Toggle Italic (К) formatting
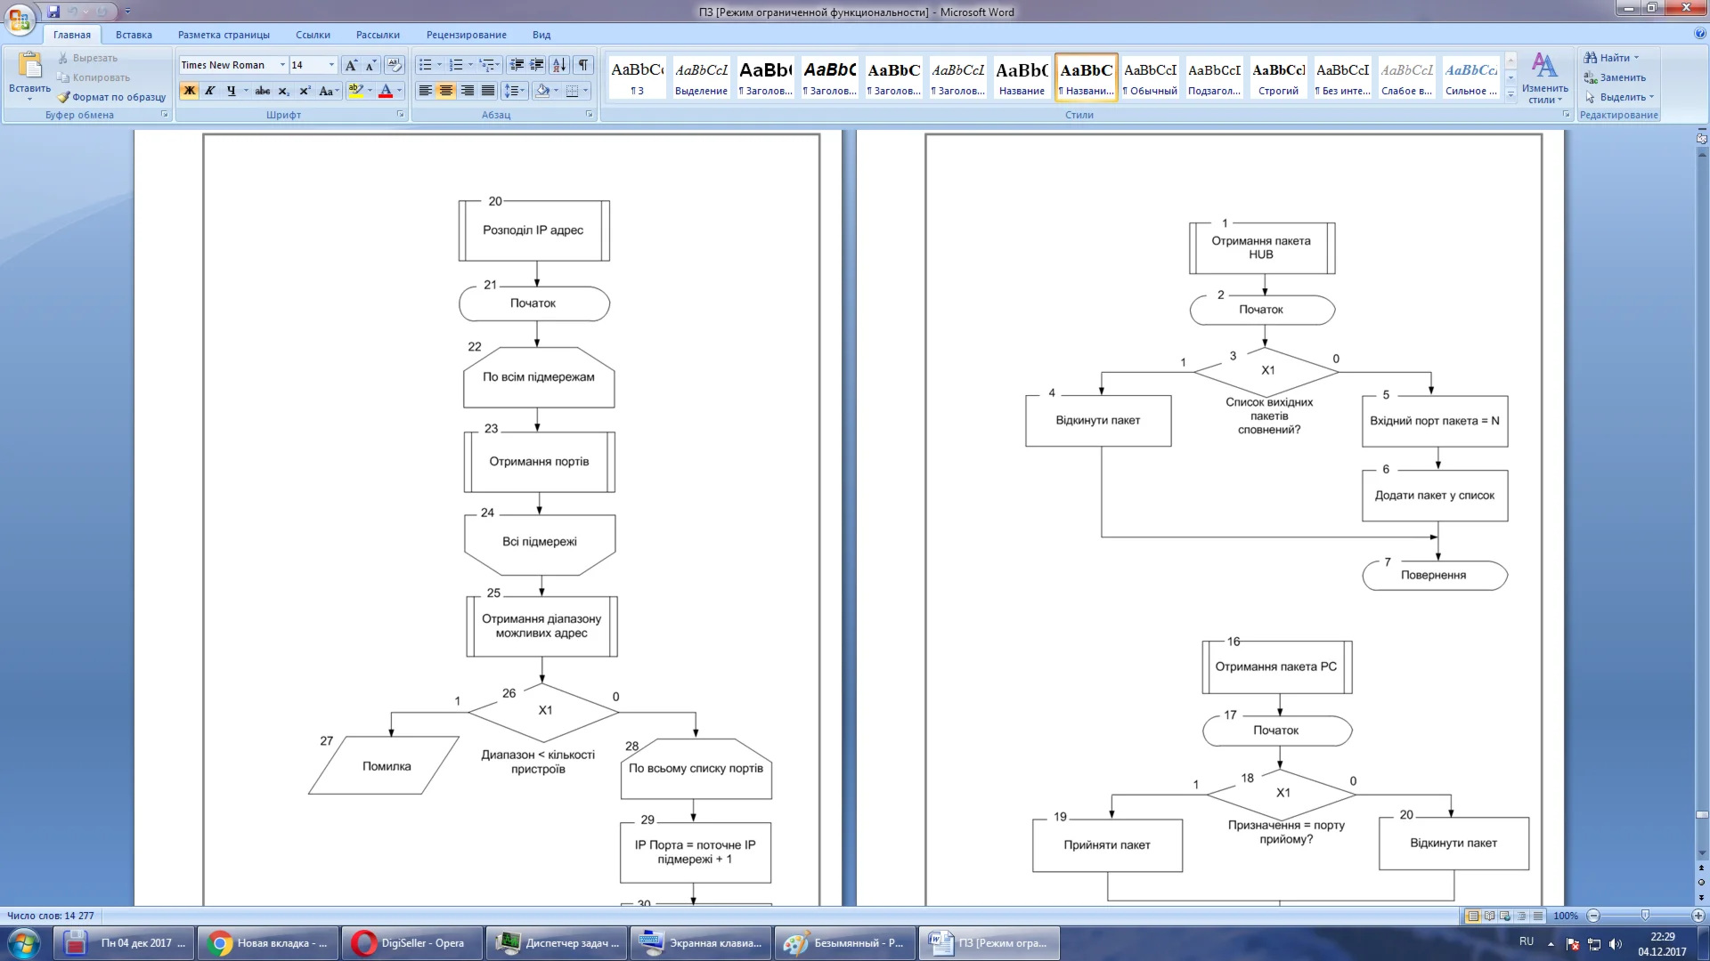 pyautogui.click(x=210, y=91)
